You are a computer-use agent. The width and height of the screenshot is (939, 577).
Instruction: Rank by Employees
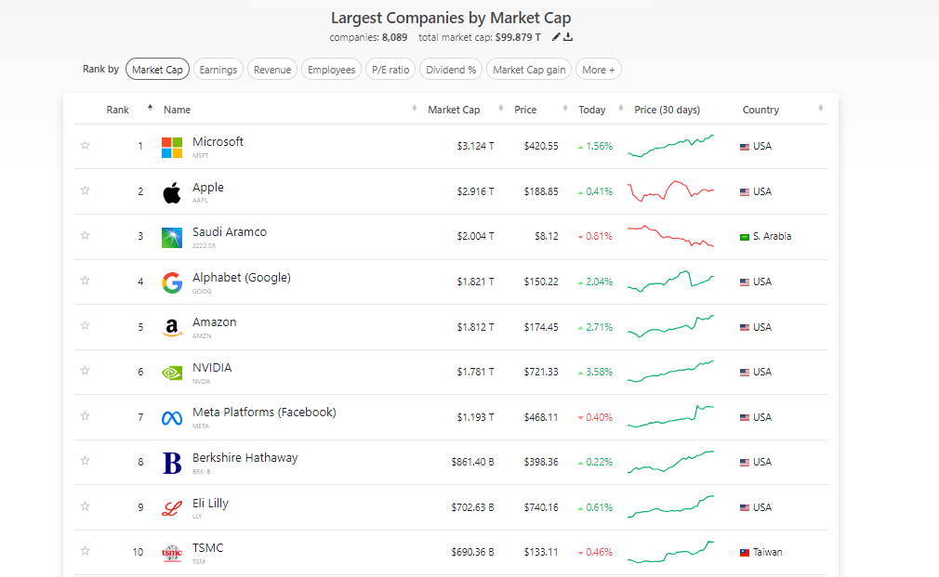(331, 70)
